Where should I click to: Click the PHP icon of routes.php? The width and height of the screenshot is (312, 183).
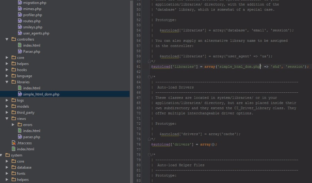[x=20, y=21]
